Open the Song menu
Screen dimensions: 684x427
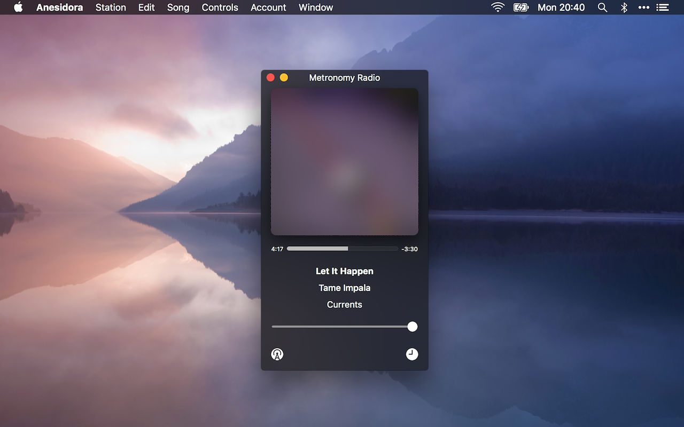178,7
